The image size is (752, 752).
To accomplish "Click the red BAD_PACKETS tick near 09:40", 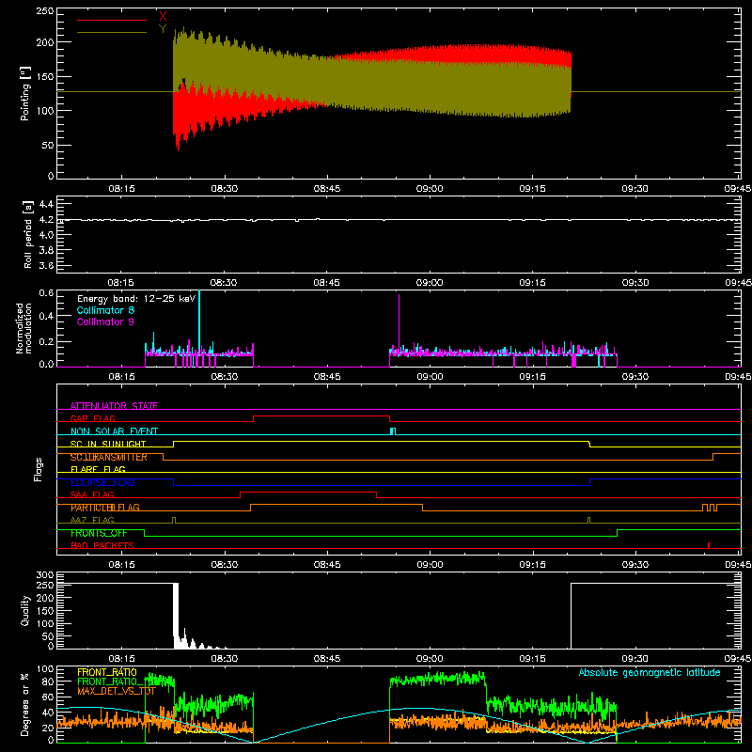I will click(709, 545).
